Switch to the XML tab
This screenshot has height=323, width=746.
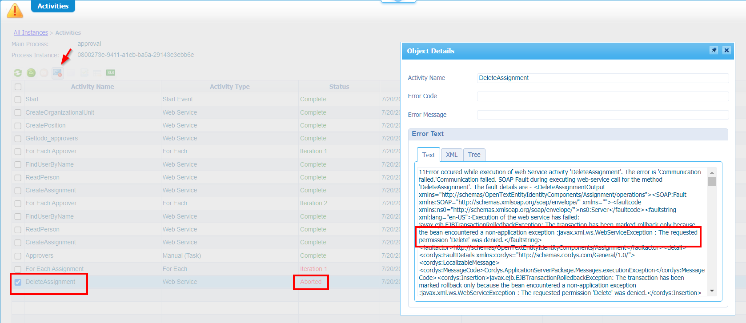(x=452, y=155)
